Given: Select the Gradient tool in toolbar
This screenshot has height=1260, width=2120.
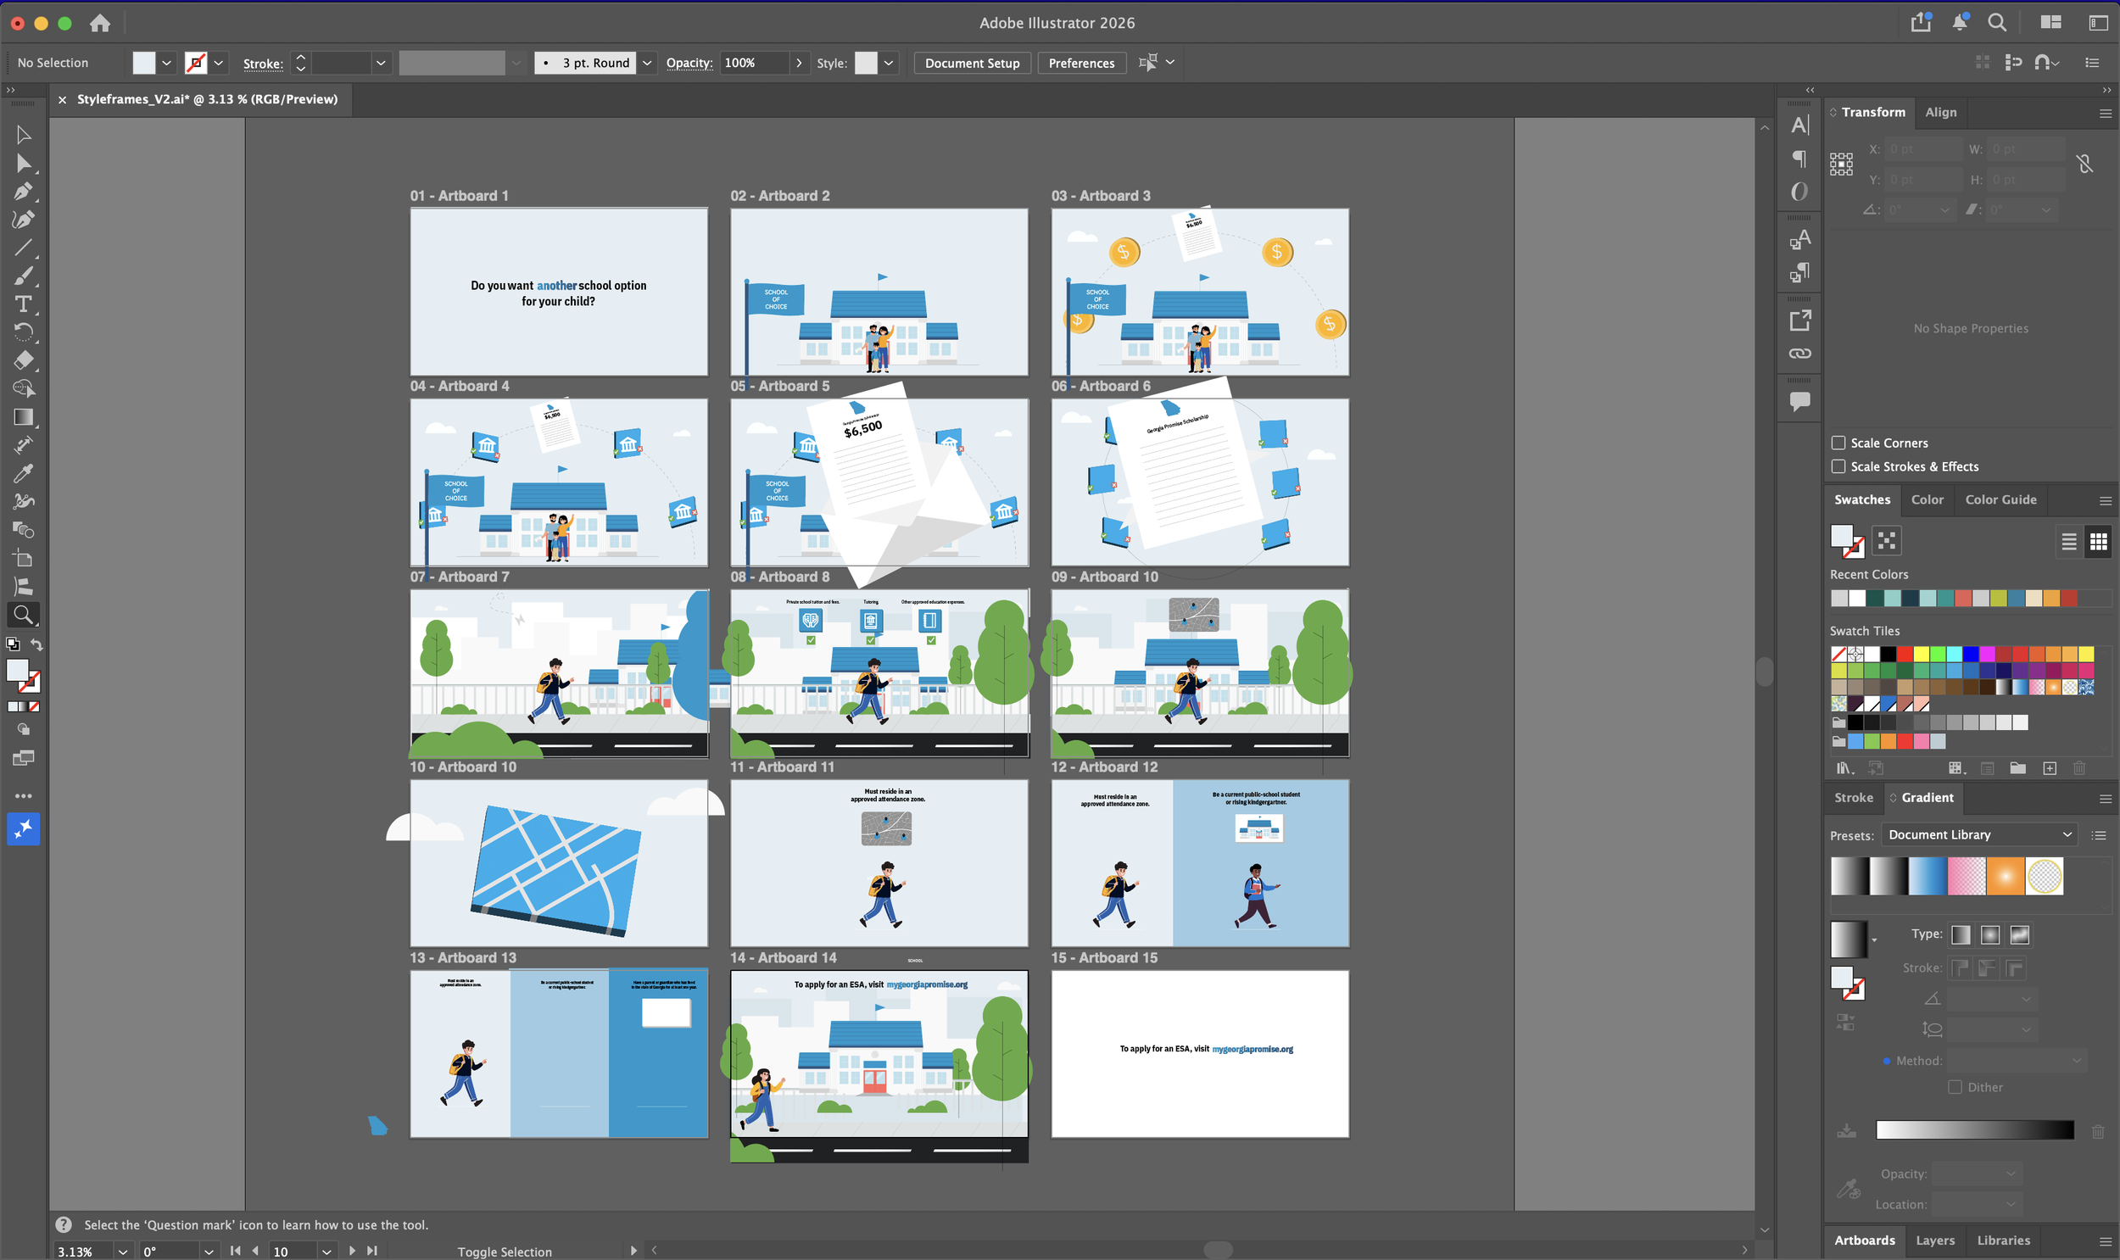Looking at the screenshot, I should point(24,417).
